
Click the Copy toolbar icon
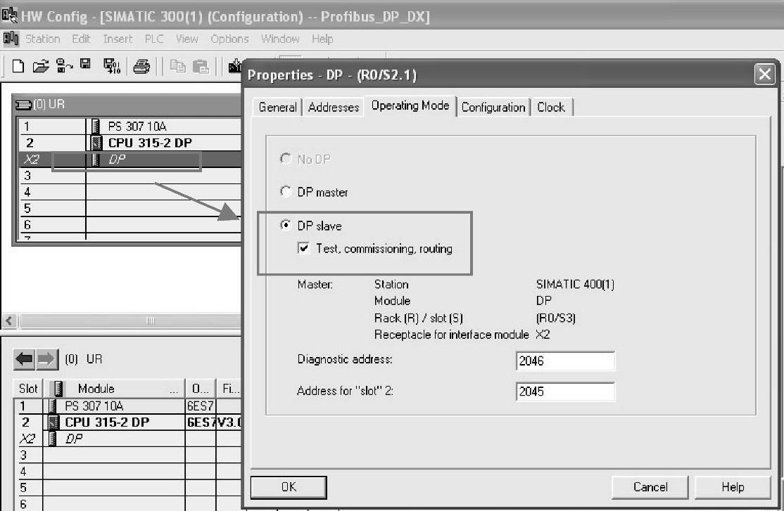click(x=177, y=66)
